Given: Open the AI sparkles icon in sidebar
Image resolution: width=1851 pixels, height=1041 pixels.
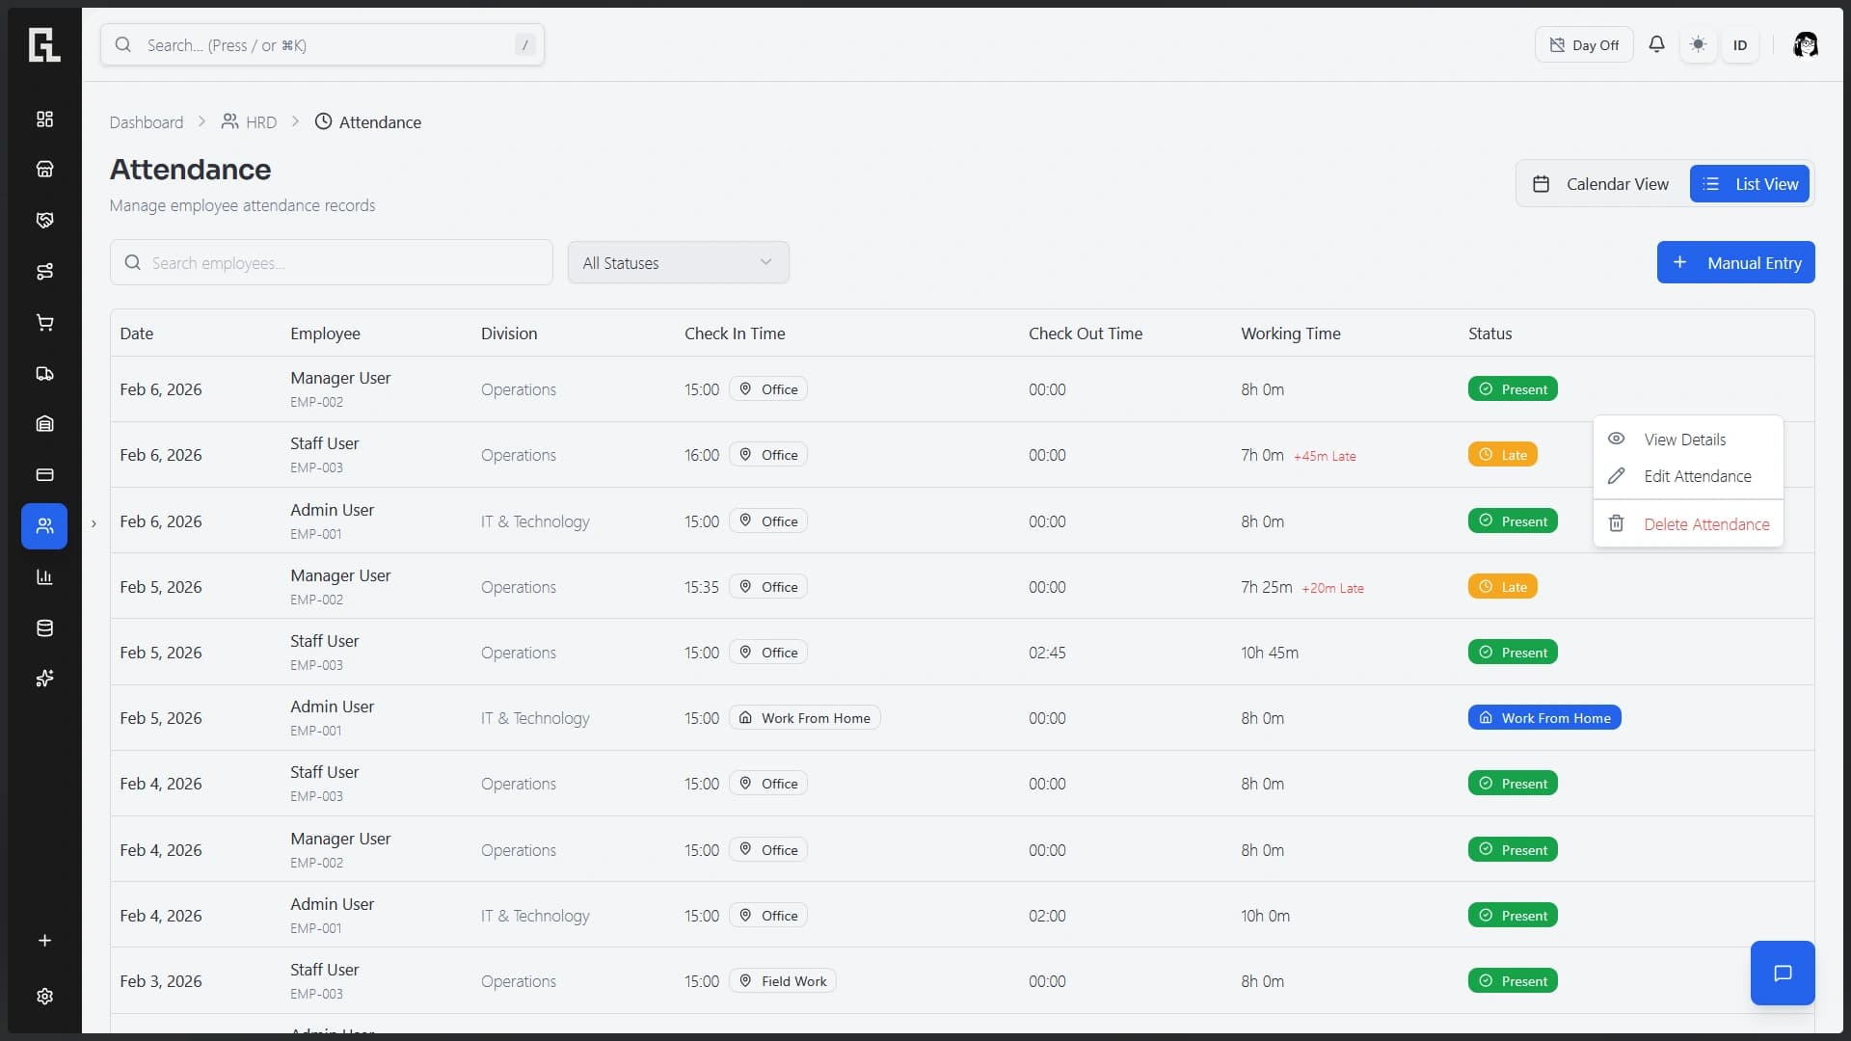Looking at the screenshot, I should pos(44,679).
